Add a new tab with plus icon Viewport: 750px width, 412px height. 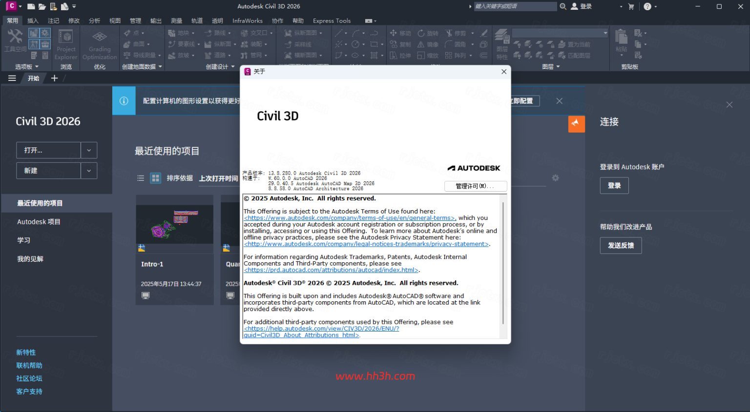click(x=54, y=78)
